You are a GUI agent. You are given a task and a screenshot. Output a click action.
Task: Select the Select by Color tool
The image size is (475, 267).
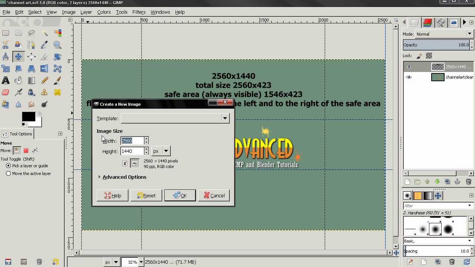click(57, 33)
